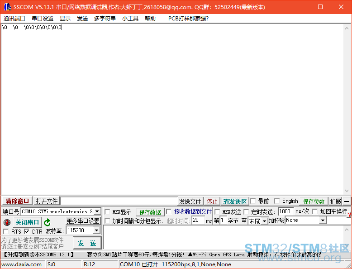352x269 pixels.
Task: Click the red question mark icon
Action: tap(349, 215)
